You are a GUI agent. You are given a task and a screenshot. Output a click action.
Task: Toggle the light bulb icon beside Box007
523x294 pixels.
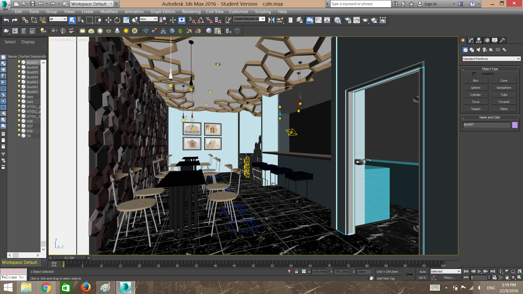19,62
